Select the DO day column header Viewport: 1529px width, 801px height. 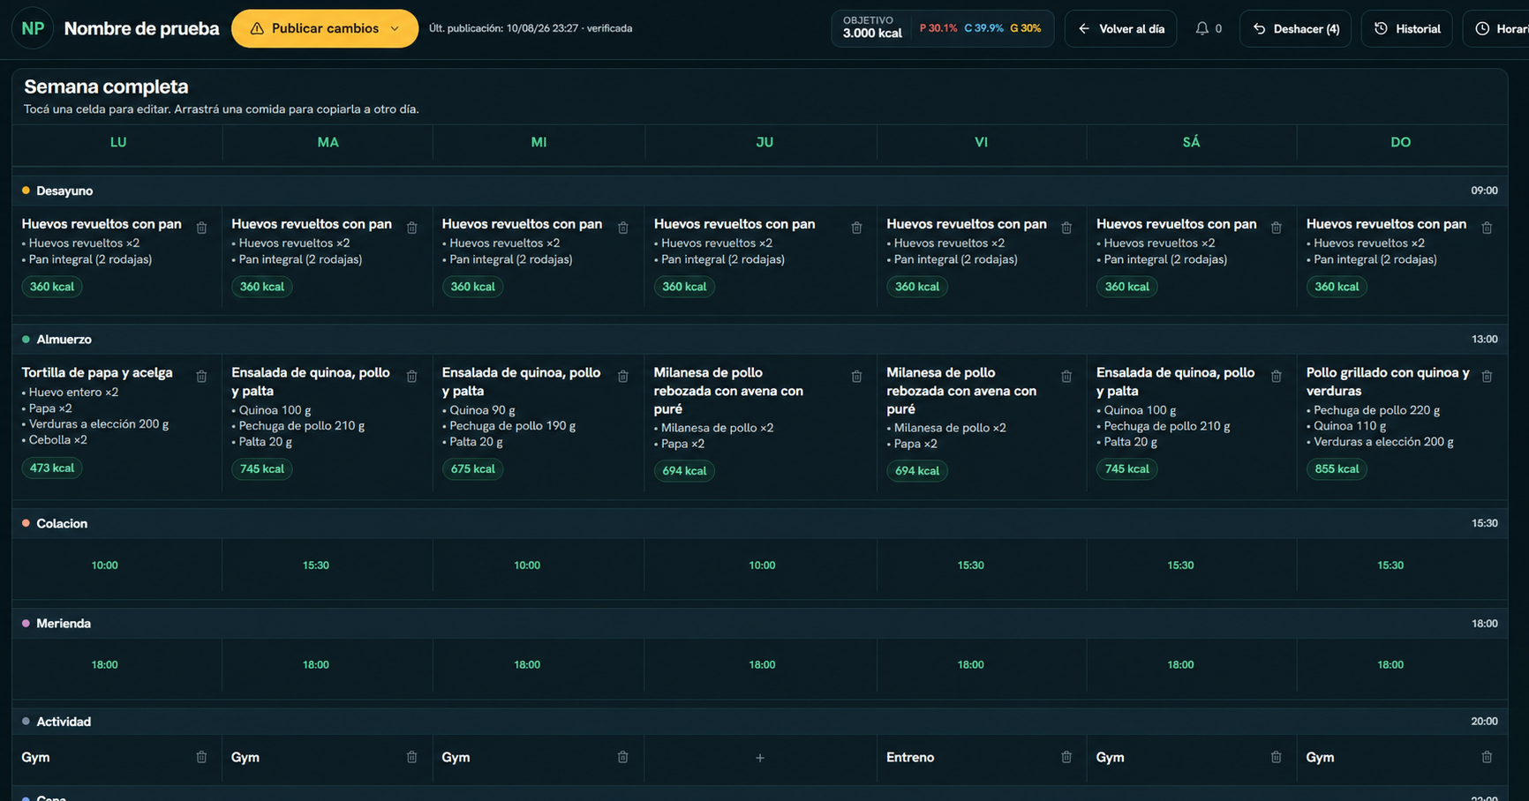click(x=1401, y=142)
